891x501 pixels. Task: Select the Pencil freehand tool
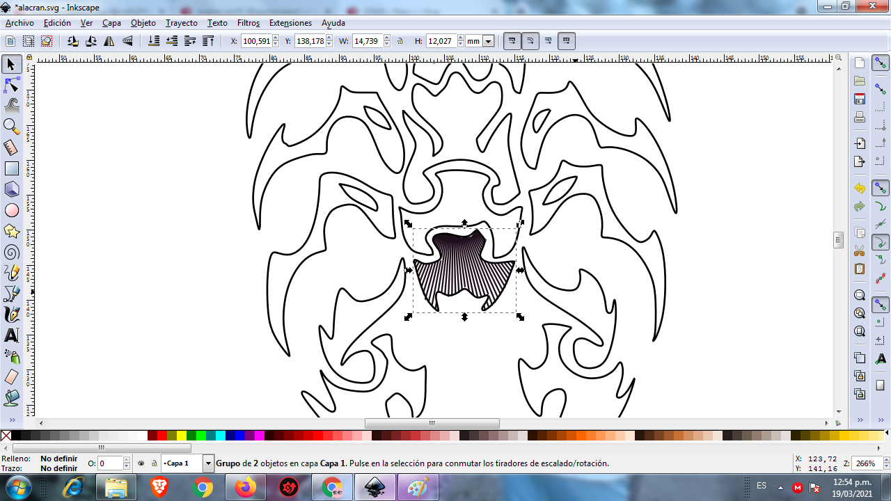click(11, 273)
